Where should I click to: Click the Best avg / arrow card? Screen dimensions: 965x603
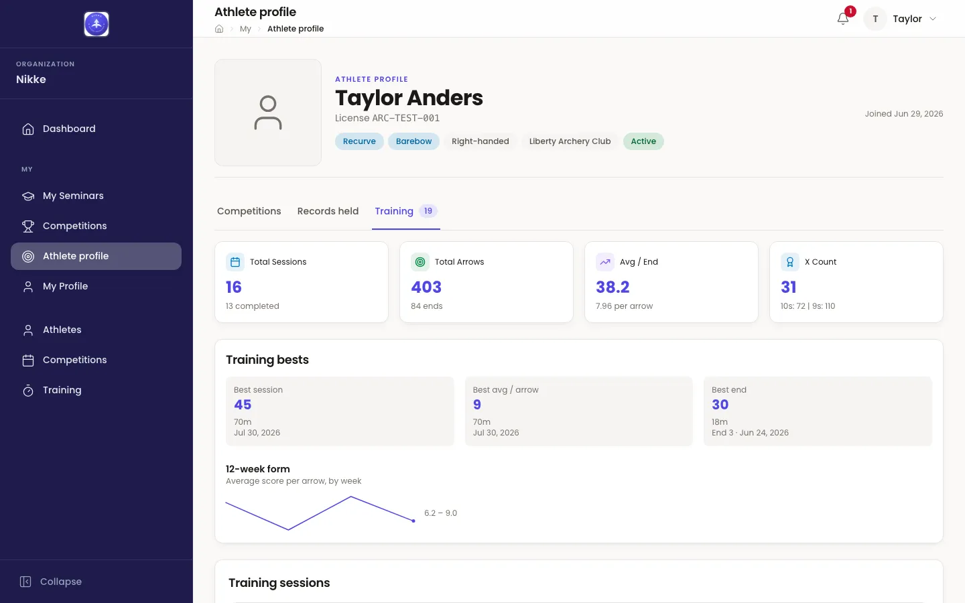579,411
